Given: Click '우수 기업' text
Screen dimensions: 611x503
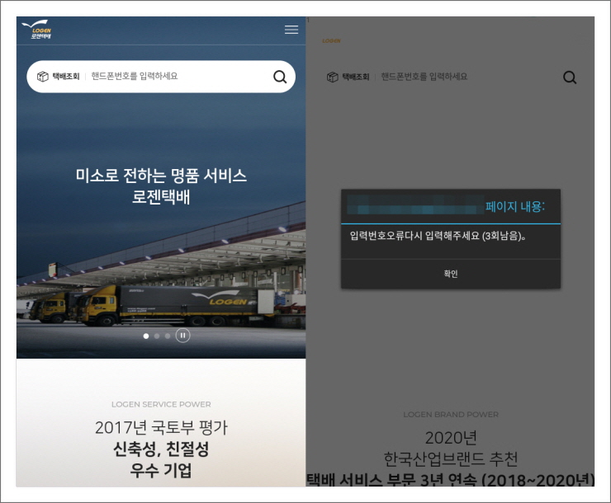Looking at the screenshot, I should click(x=161, y=470).
